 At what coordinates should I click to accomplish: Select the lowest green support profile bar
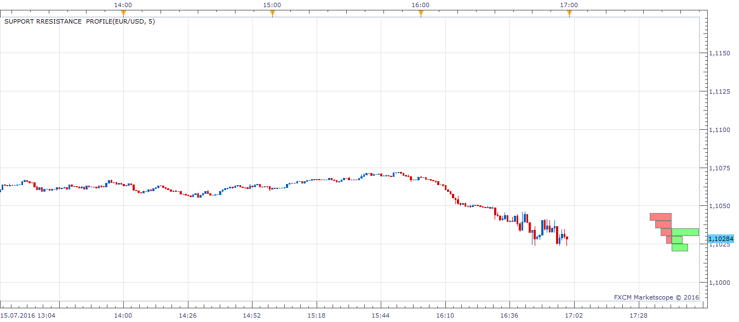[679, 248]
